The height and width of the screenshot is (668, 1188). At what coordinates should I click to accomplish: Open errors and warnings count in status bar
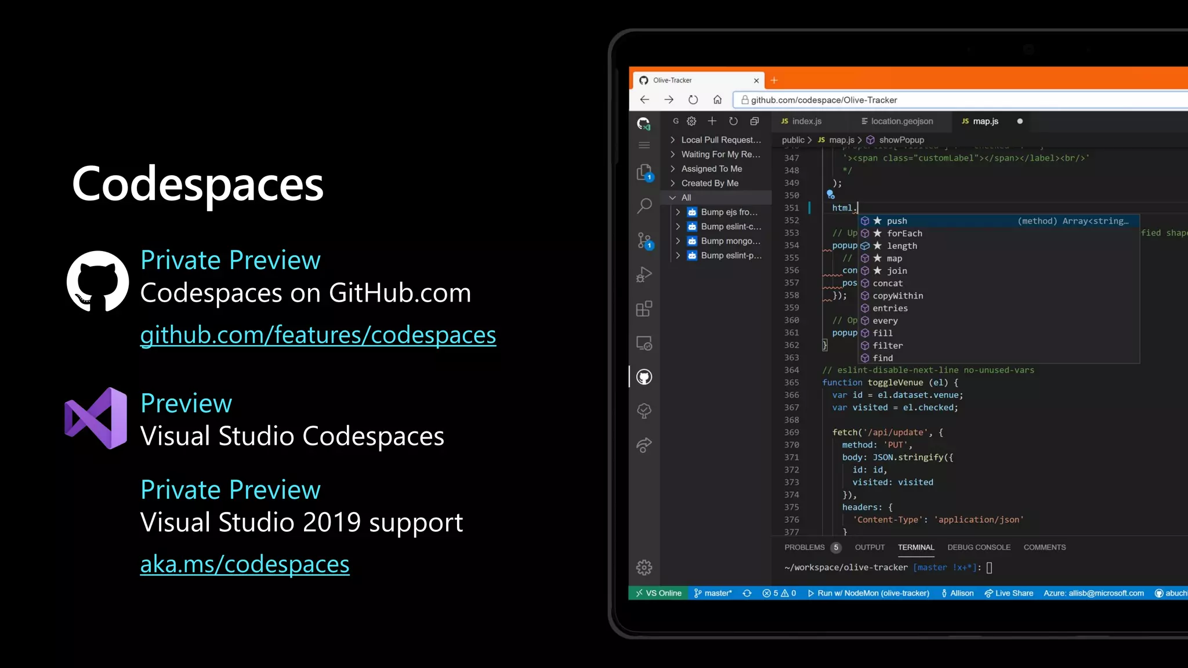779,593
